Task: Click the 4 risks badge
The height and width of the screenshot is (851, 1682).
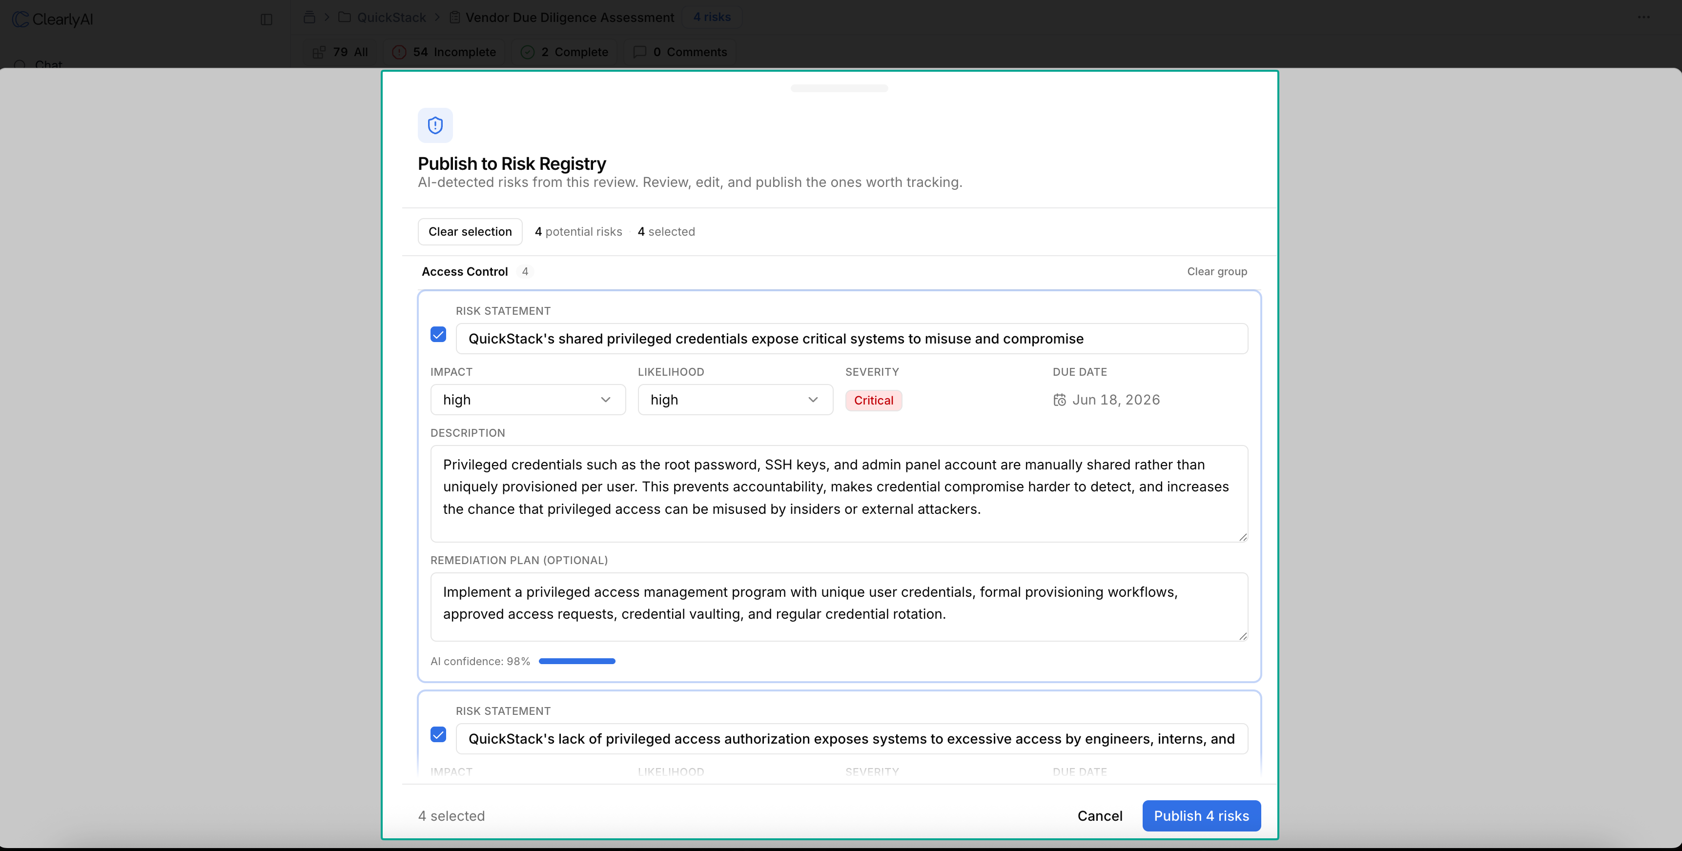Action: tap(712, 17)
